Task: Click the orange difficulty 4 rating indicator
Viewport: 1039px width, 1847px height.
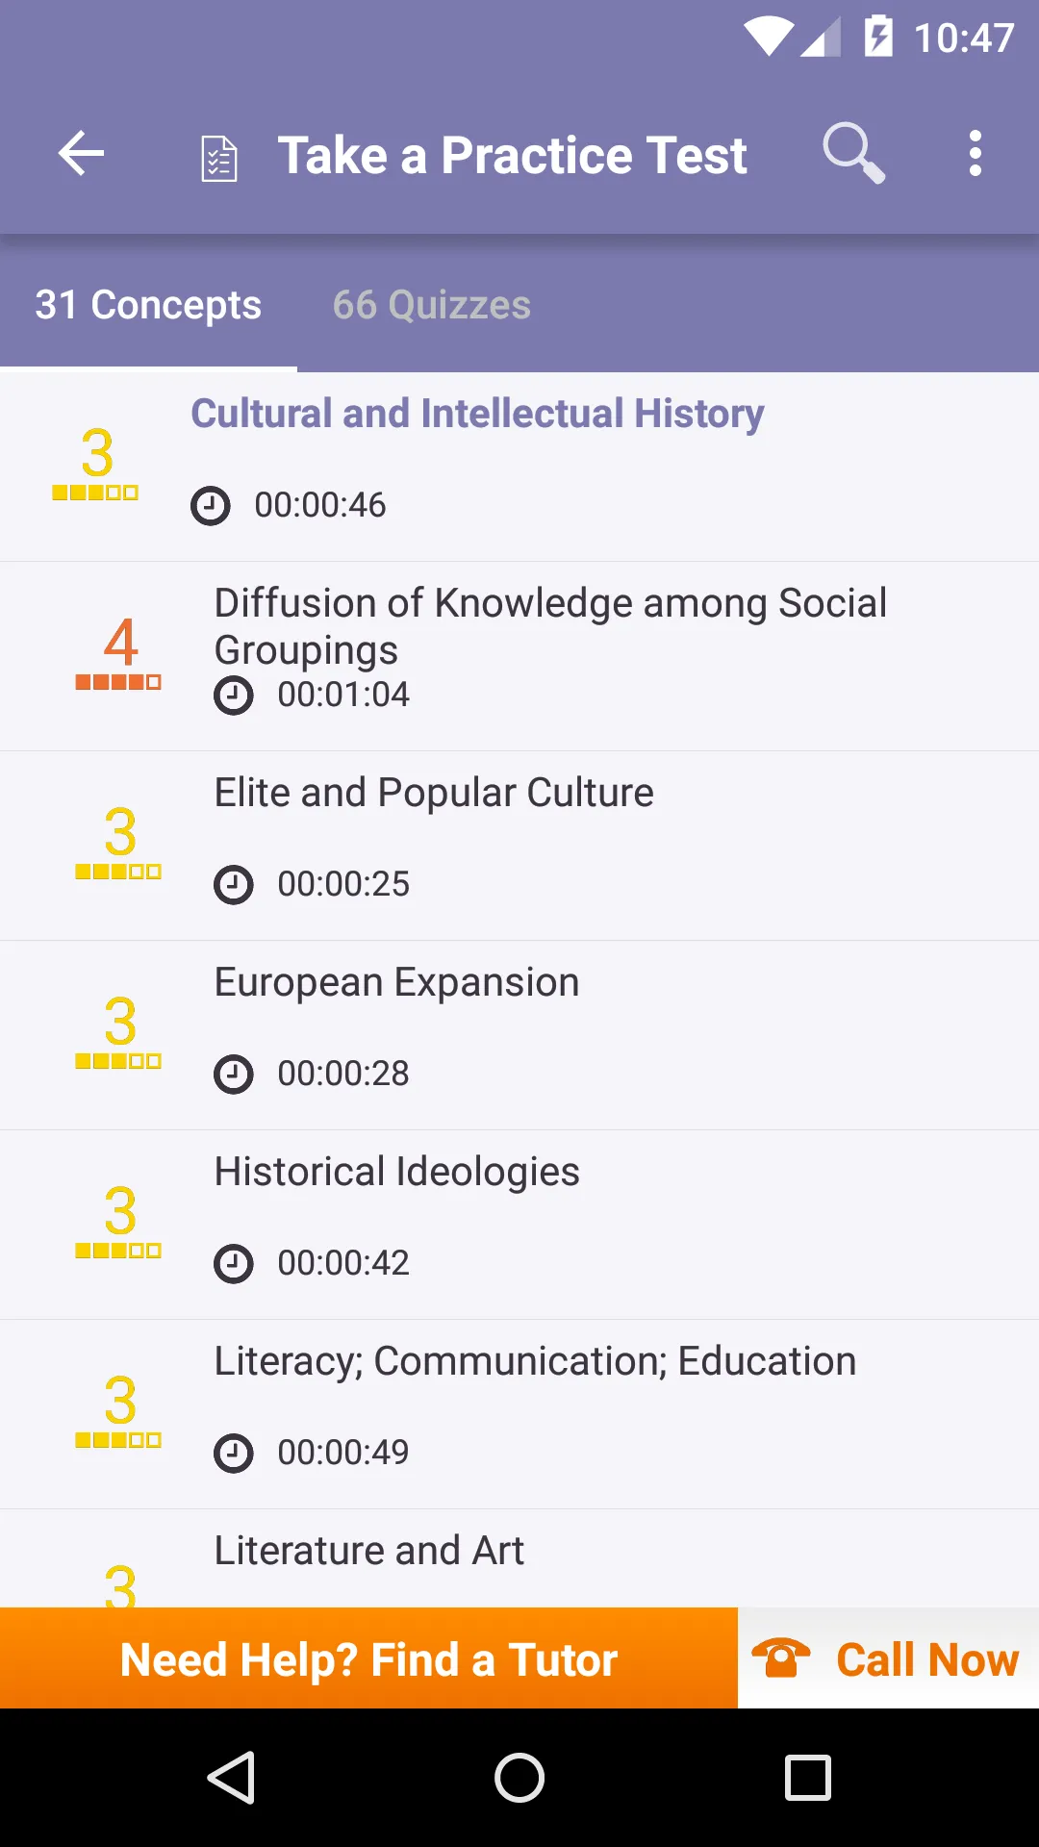Action: tap(119, 653)
